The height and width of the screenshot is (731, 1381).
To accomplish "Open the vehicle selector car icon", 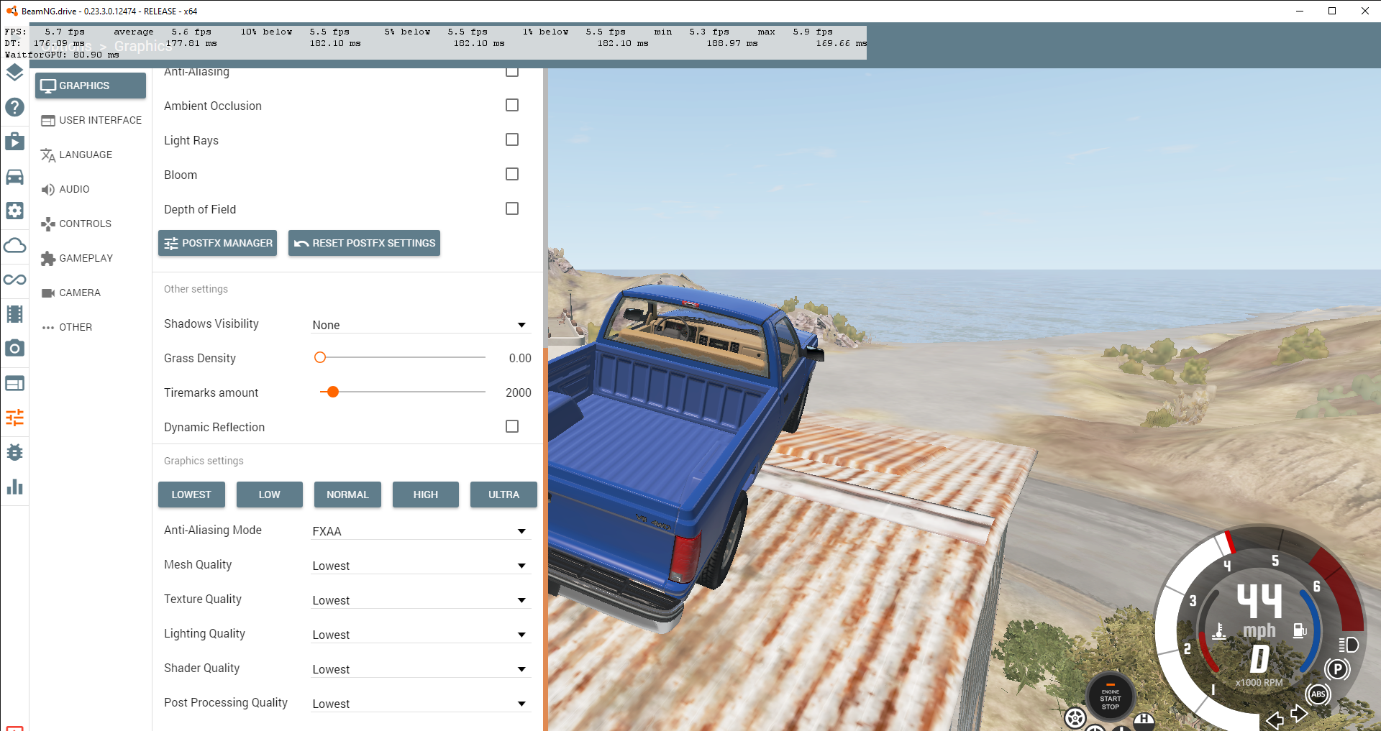I will [14, 176].
